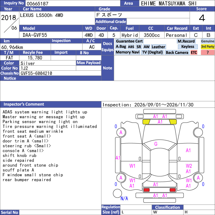This screenshot has width=215, height=215.
Task: Click the Keyless equipment tag
Action: 188,46
